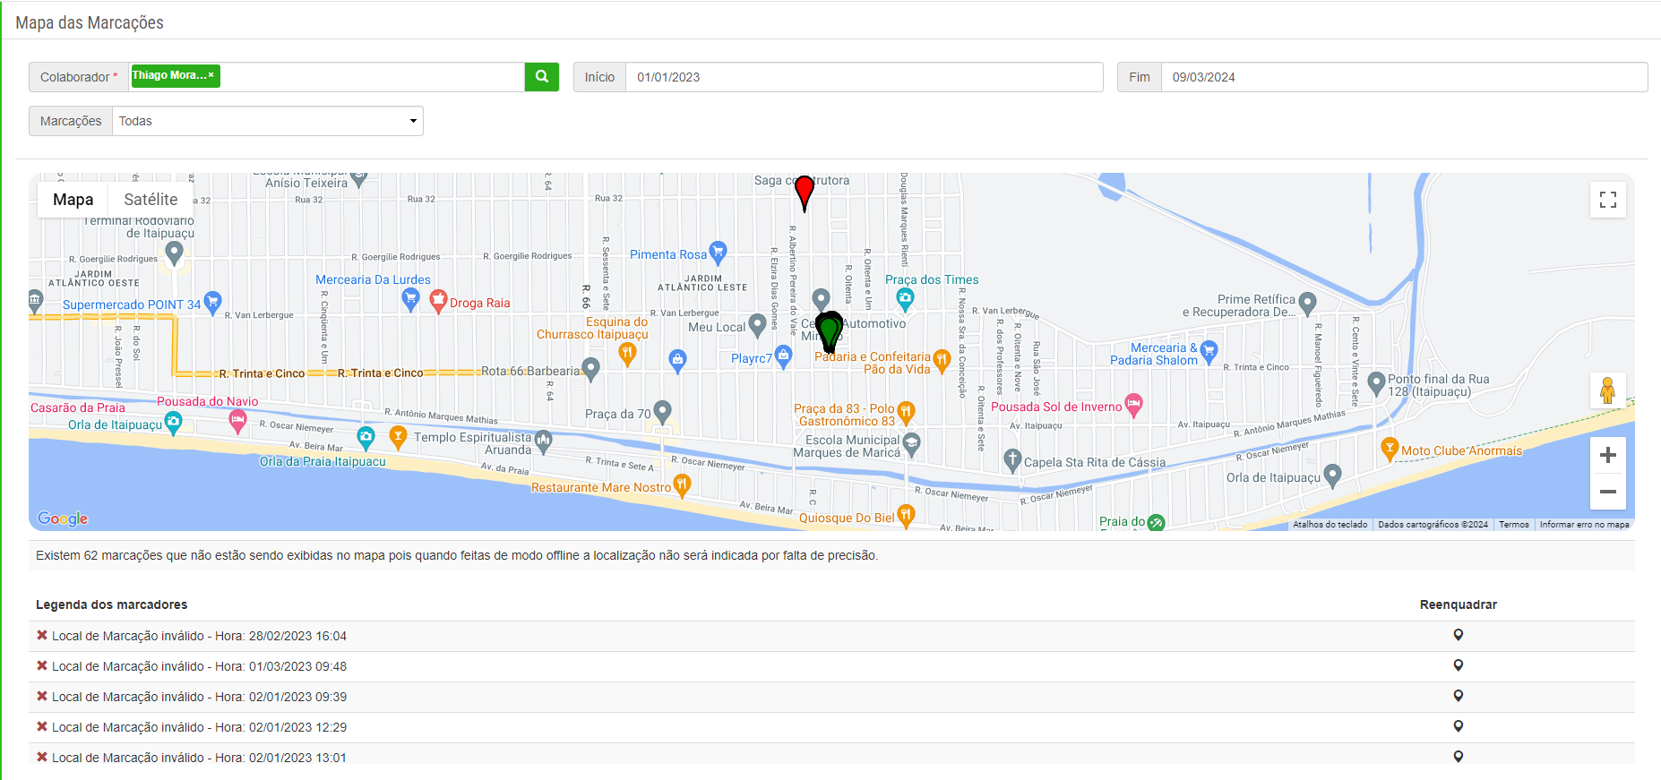Screen dimensions: 1661x780
Task: Click Ponto final da Rua 128 pin
Action: click(1376, 384)
